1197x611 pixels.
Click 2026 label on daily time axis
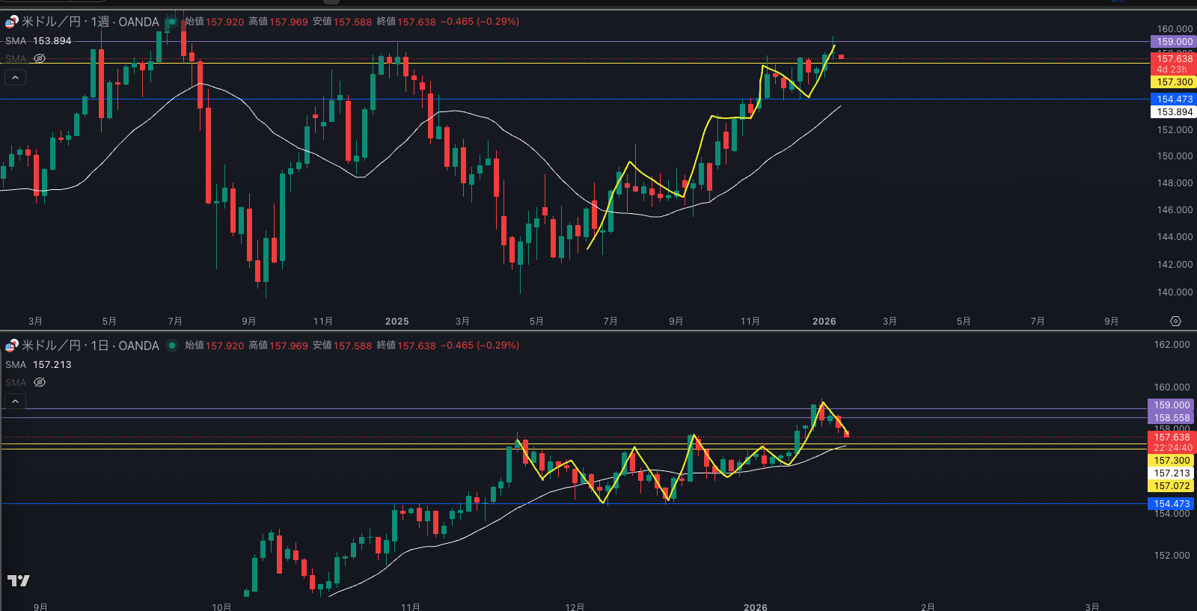pyautogui.click(x=756, y=607)
